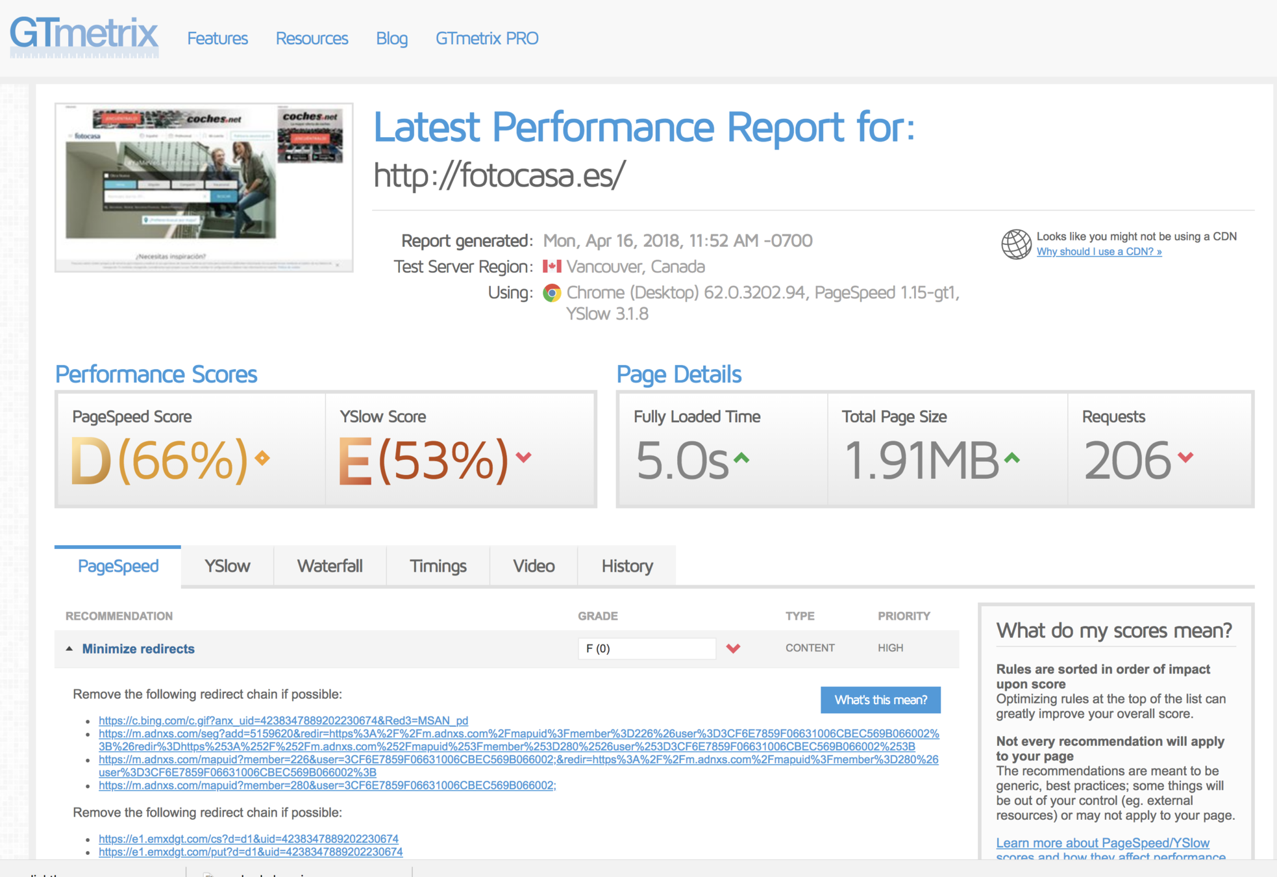The width and height of the screenshot is (1277, 877).
Task: Open the Waterfall tab
Action: point(330,566)
